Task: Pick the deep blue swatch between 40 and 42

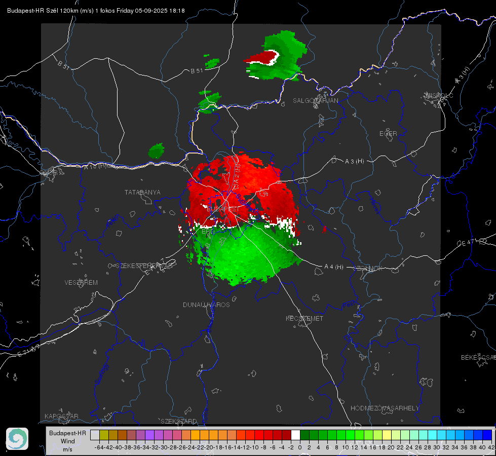Action: pyautogui.click(x=487, y=435)
